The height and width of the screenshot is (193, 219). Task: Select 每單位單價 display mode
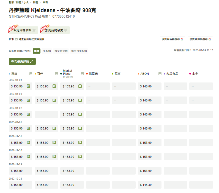tap(61, 51)
